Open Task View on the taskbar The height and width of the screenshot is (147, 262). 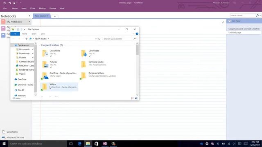pos(71,143)
